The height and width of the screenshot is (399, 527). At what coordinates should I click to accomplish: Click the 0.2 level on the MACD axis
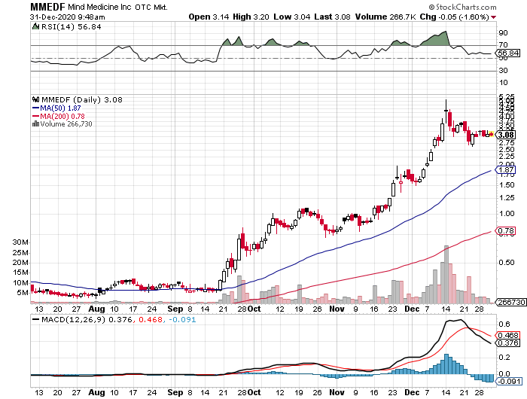[505, 358]
